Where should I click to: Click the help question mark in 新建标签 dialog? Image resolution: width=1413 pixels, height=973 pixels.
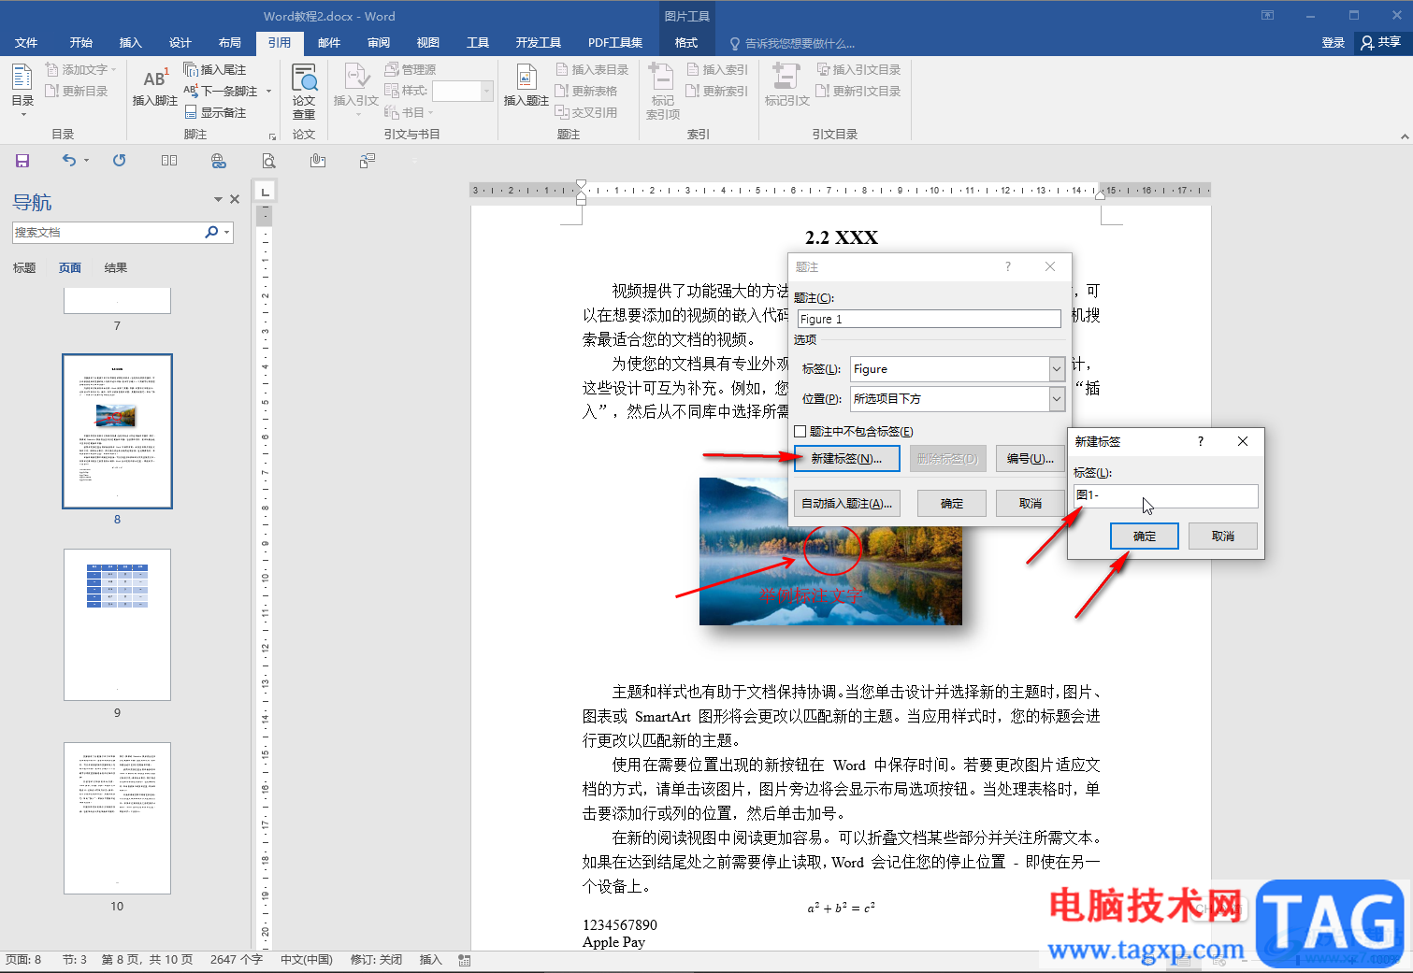(x=1201, y=441)
